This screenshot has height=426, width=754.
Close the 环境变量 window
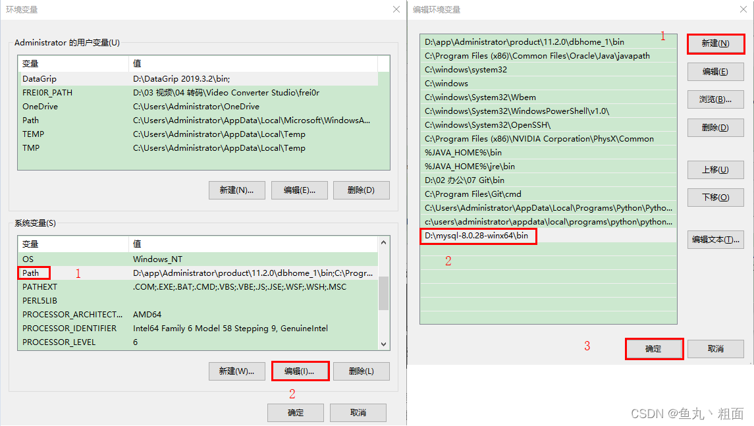coord(396,10)
